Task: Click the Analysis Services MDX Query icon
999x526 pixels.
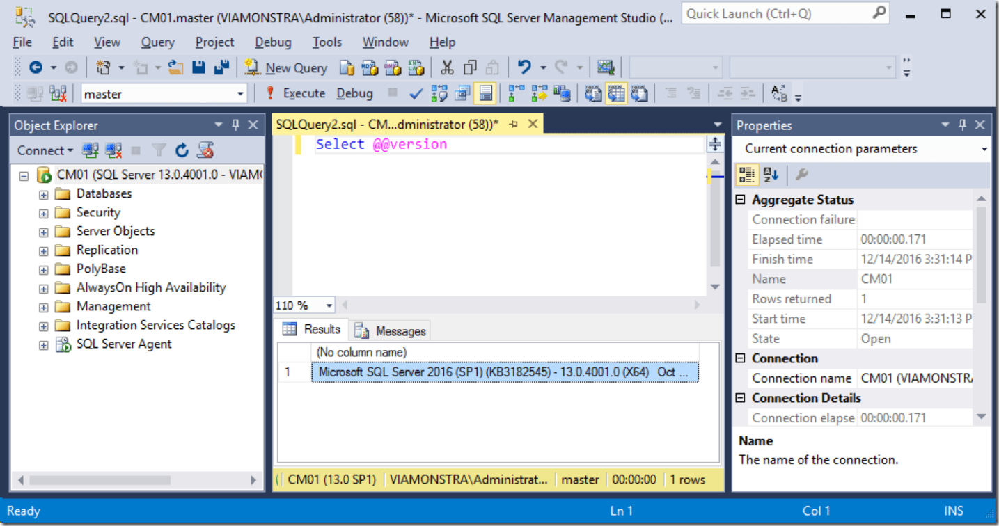Action: coord(370,67)
